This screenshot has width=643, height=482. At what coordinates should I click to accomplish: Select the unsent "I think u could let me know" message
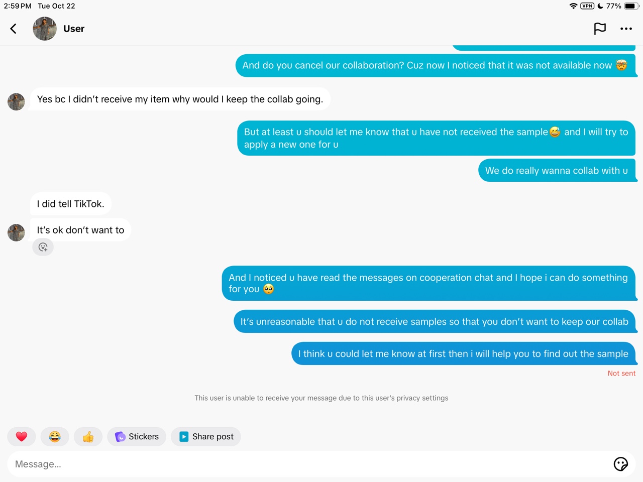[x=464, y=353]
